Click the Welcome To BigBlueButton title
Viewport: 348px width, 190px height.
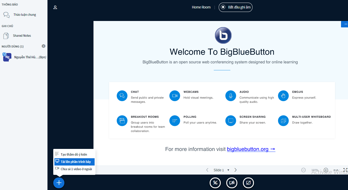coord(222,52)
